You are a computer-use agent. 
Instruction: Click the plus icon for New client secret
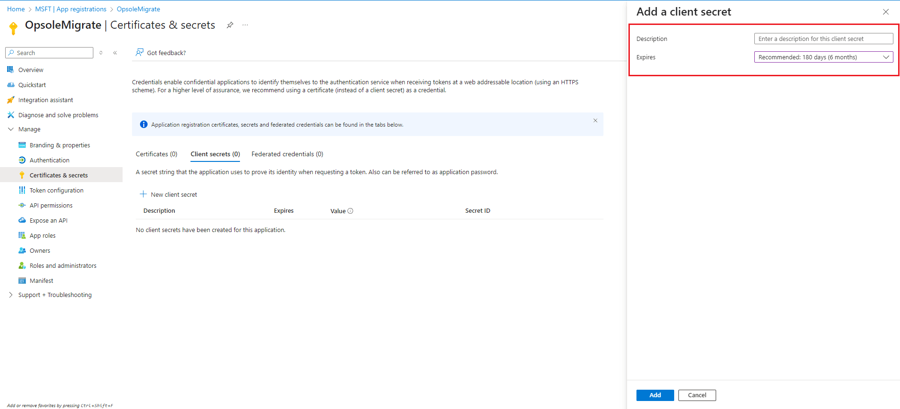pos(143,194)
